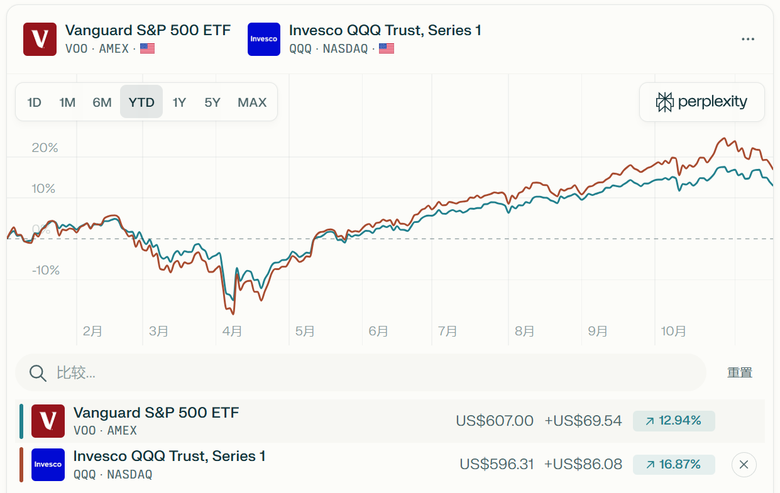Click the Vanguard logo icon in header
Image resolution: width=780 pixels, height=493 pixels.
[x=40, y=39]
